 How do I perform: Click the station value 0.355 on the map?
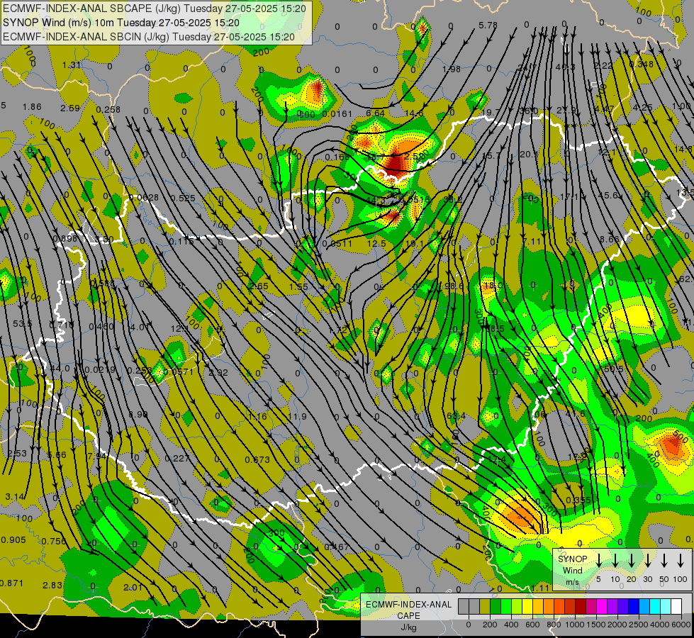[578, 500]
